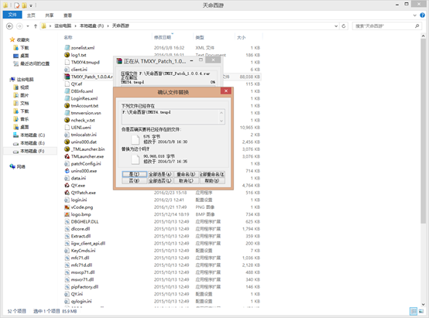This screenshot has width=429, height=318.
Task: Open the View (查看) ribbon tab
Action: pos(67,15)
